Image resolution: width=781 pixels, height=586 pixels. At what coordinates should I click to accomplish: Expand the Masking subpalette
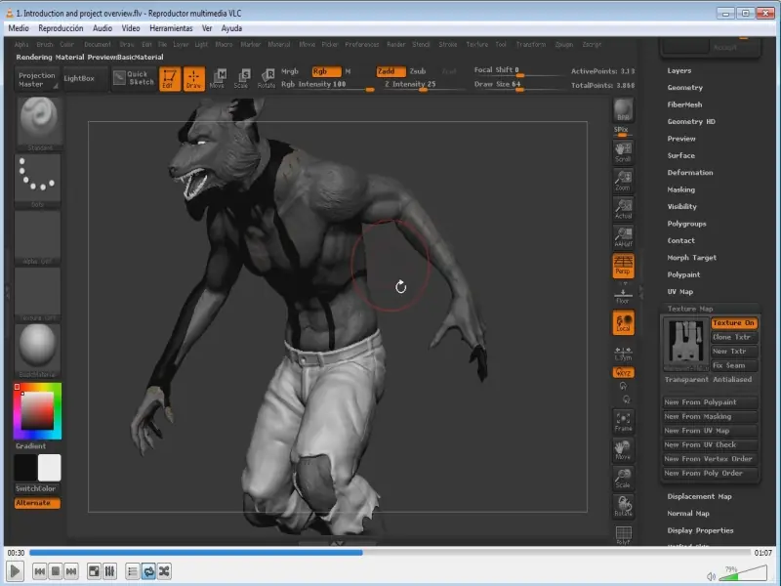(680, 189)
